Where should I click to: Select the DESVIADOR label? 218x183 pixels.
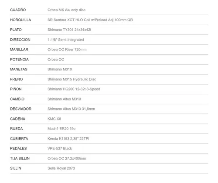tap(20, 109)
